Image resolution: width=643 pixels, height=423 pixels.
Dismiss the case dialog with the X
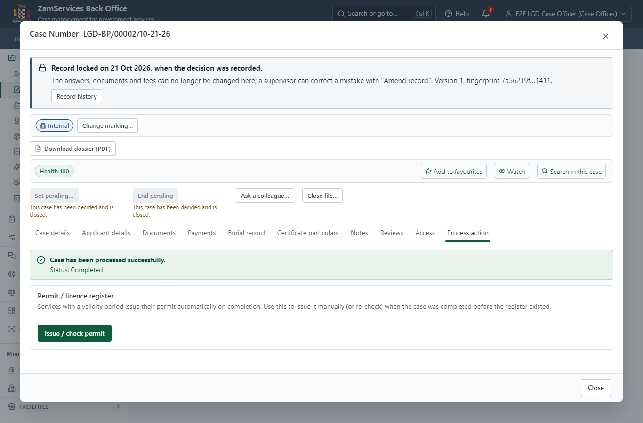(x=606, y=36)
